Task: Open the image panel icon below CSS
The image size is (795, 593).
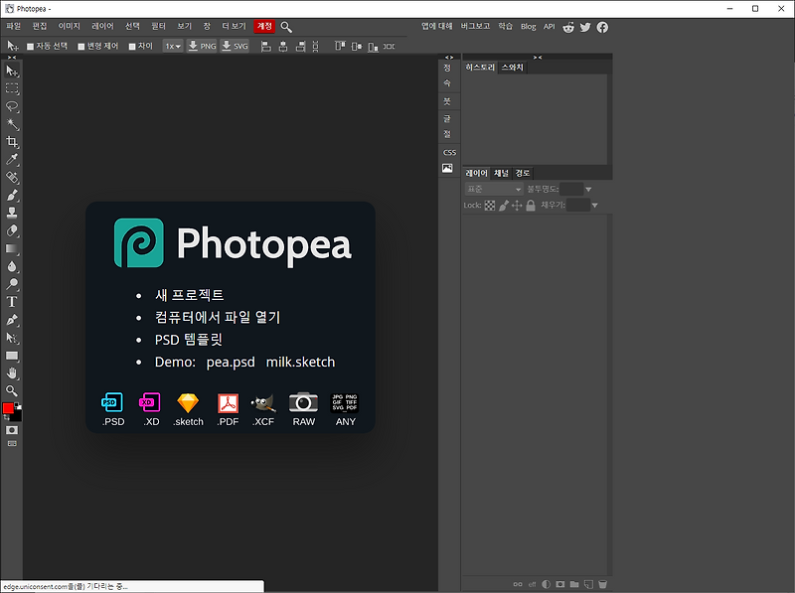Action: [447, 168]
